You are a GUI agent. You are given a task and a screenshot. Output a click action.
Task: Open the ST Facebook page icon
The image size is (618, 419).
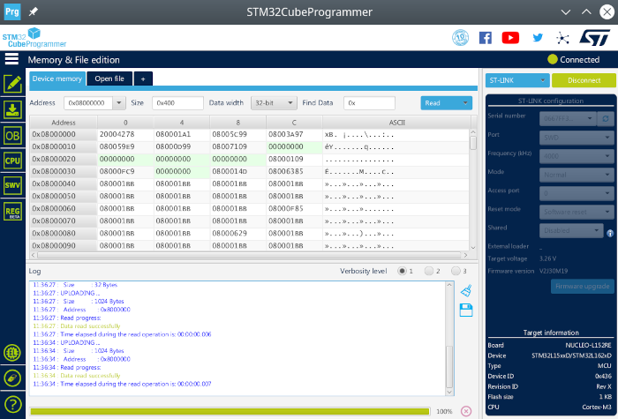point(486,38)
